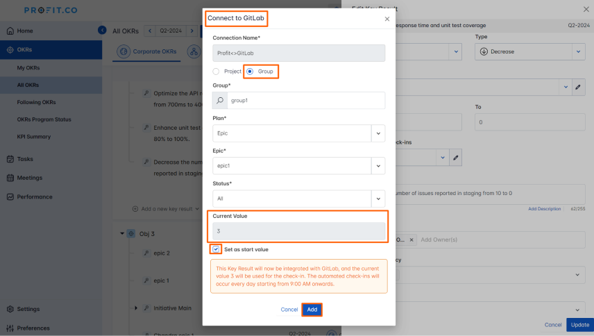Screen dimensions: 594x336
Task: Click Add Description link
Action: 544,209
